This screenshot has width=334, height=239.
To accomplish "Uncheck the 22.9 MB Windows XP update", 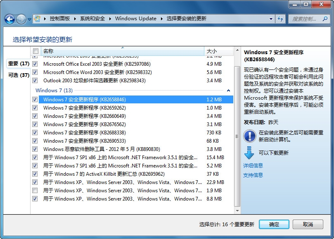I will coord(35,182).
